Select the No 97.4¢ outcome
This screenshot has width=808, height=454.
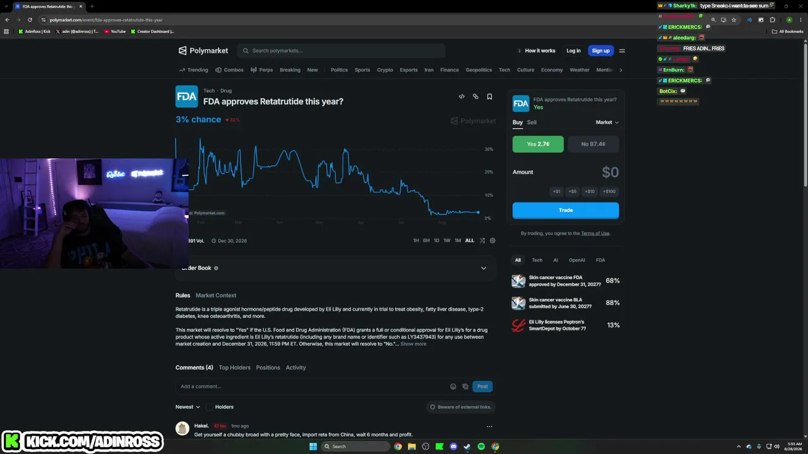593,144
